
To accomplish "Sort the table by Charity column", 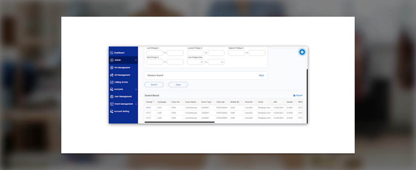I will pos(154,102).
